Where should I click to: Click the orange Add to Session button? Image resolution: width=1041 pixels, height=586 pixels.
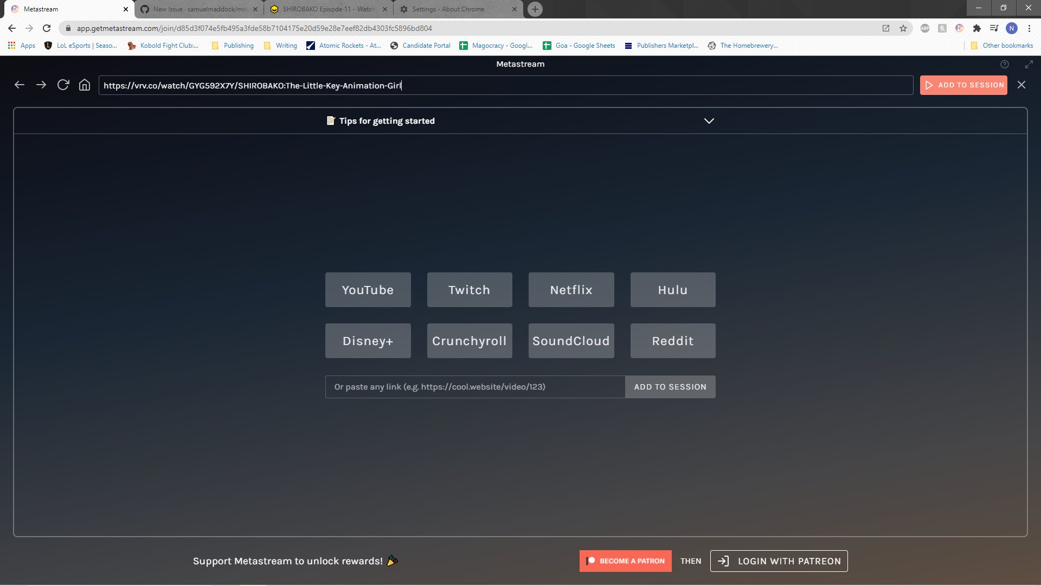click(x=963, y=85)
